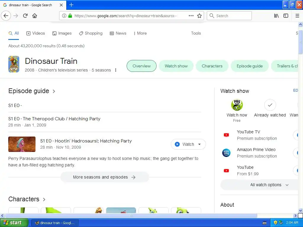The width and height of the screenshot is (303, 227).
Task: Open the Hootin' Hadrosaurs! episode title
Action: pos(86,141)
